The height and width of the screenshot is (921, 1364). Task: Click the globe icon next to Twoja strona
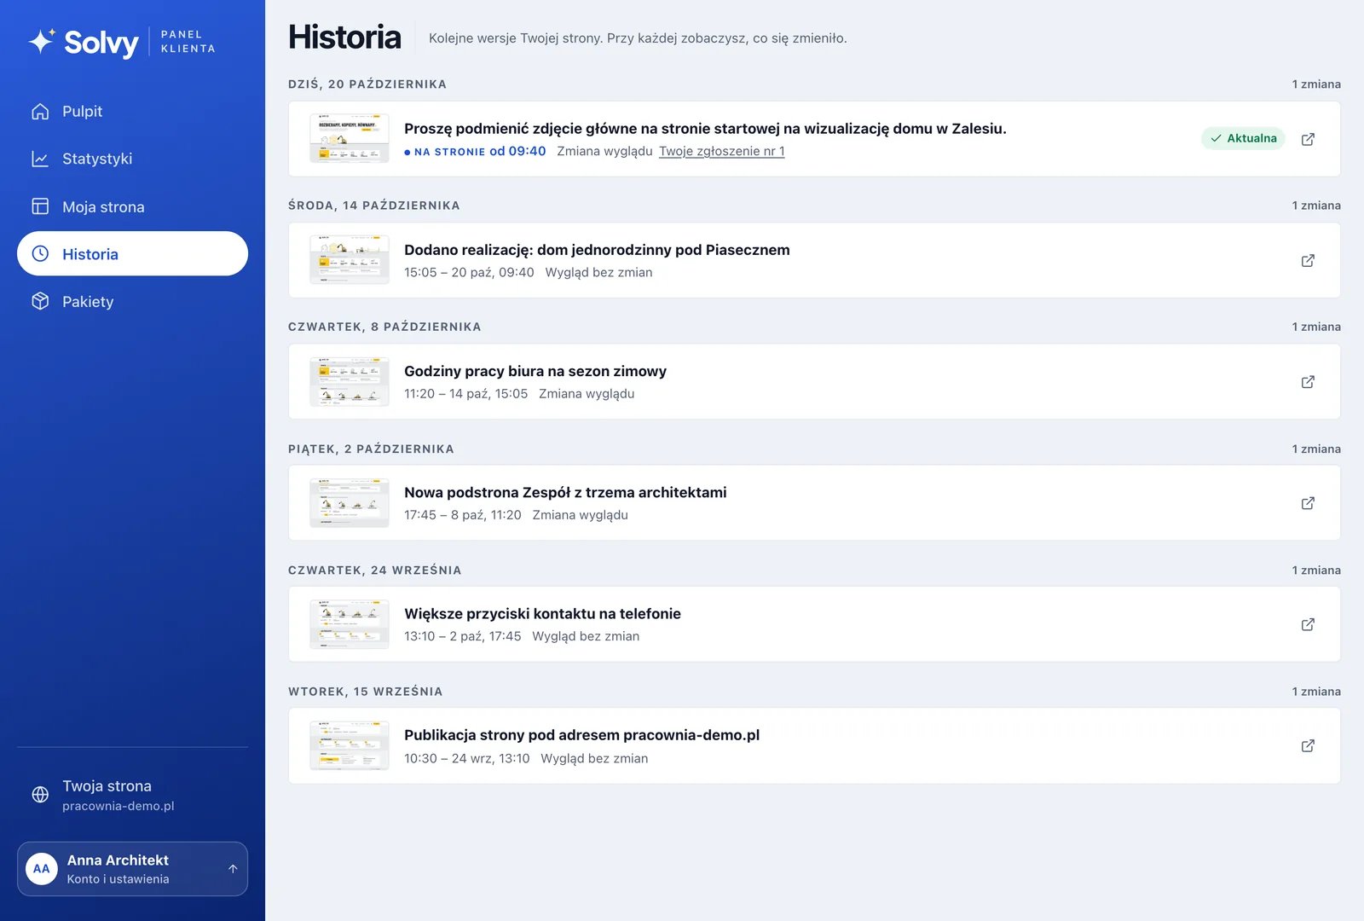point(40,795)
